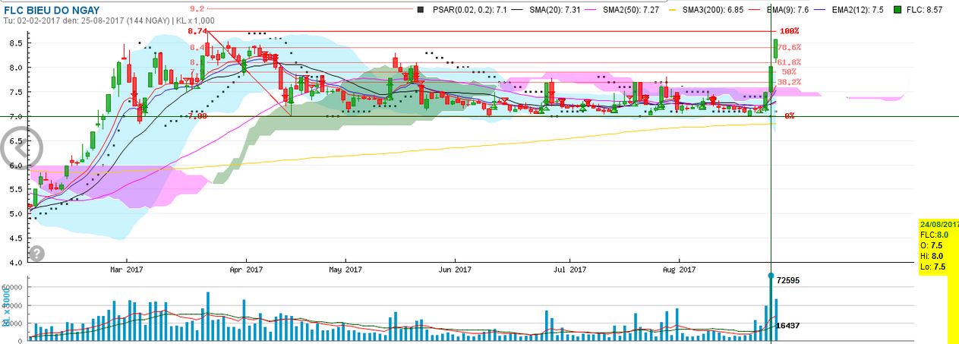Click the Apr 2017 axis label
Screen dimensions: 959x344
(245, 269)
